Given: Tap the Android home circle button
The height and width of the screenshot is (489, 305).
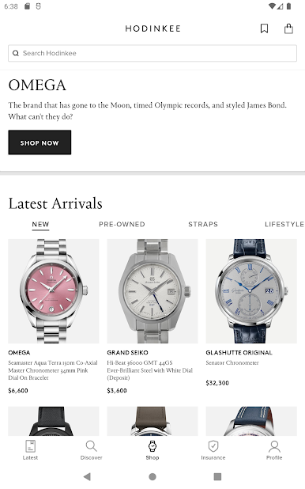Looking at the screenshot, I should (152, 476).
